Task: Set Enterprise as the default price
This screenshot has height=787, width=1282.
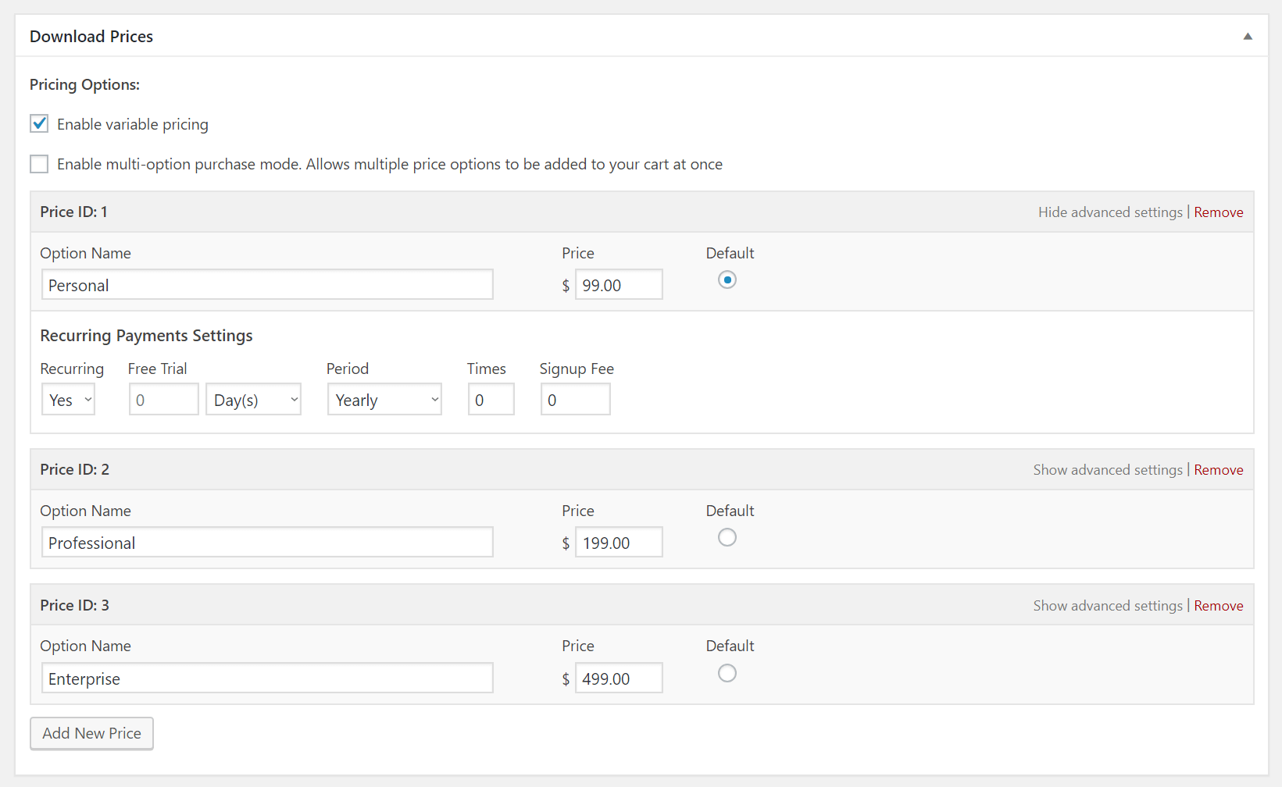Action: [x=727, y=673]
